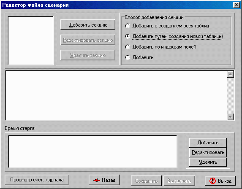The width and height of the screenshot is (242, 189).
Task: Click the 'Сохранить' button
Action: tap(146, 181)
